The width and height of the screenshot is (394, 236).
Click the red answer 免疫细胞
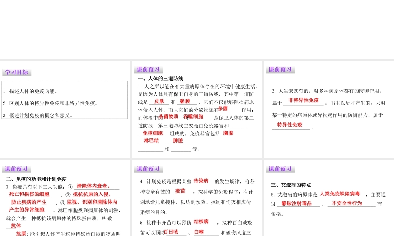click(153, 133)
